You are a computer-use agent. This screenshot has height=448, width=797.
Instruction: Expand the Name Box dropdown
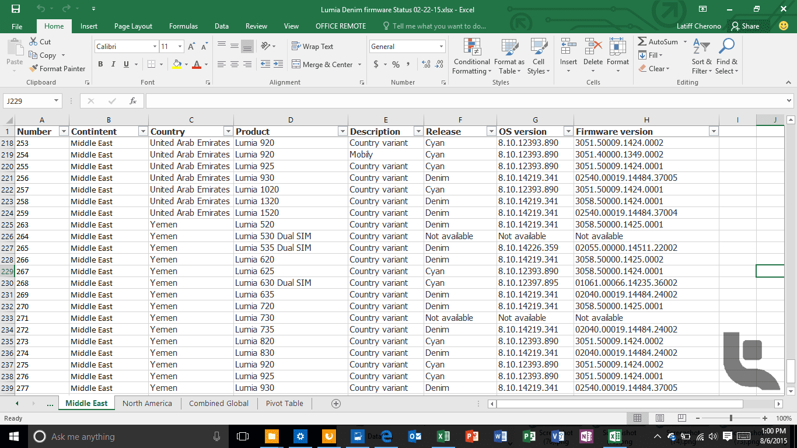coord(57,101)
